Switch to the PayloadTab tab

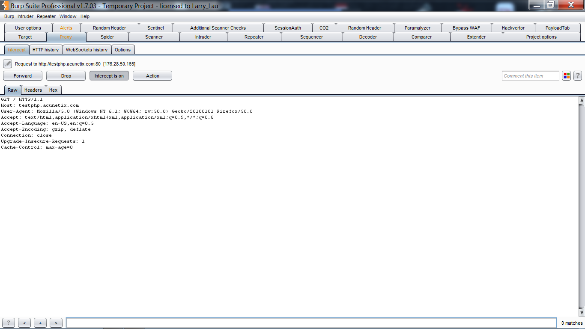pyautogui.click(x=558, y=28)
